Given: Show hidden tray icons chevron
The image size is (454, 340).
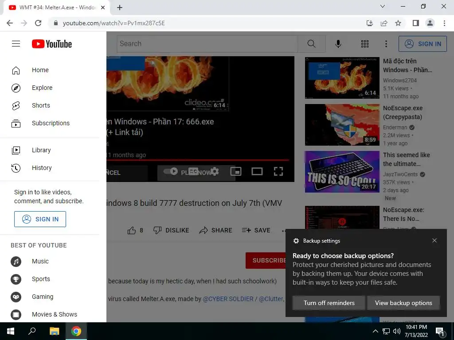Looking at the screenshot, I should pyautogui.click(x=375, y=331).
